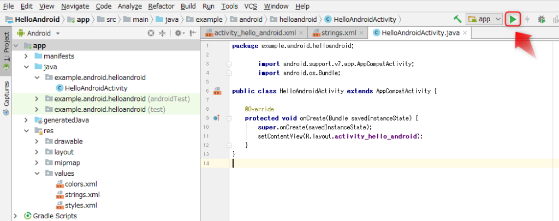Click the Gradle Scripts icon

(27, 216)
